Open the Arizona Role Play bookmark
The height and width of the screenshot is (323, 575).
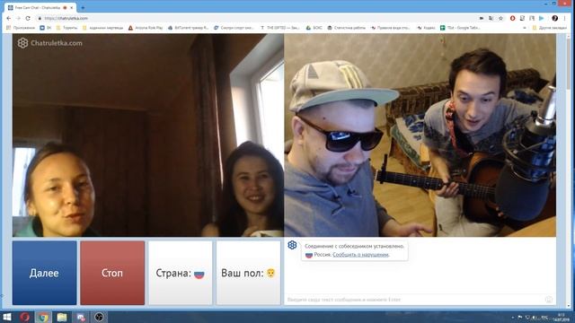click(x=146, y=28)
